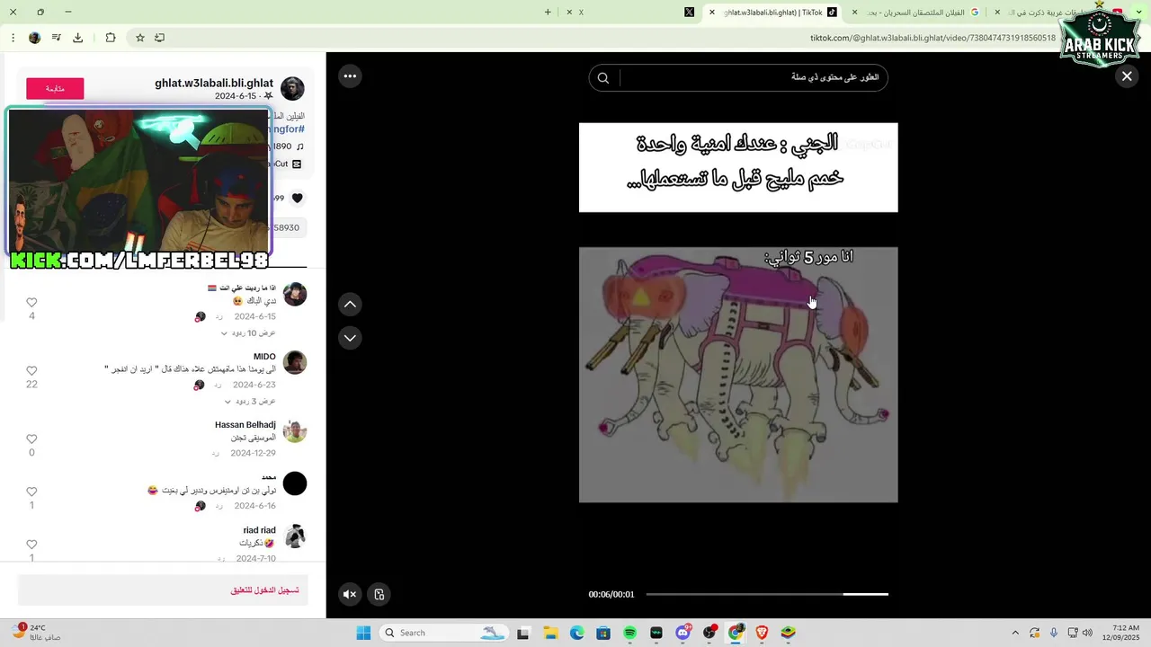This screenshot has width=1151, height=647.
Task: Click the taskbar Search box
Action: coord(444,633)
